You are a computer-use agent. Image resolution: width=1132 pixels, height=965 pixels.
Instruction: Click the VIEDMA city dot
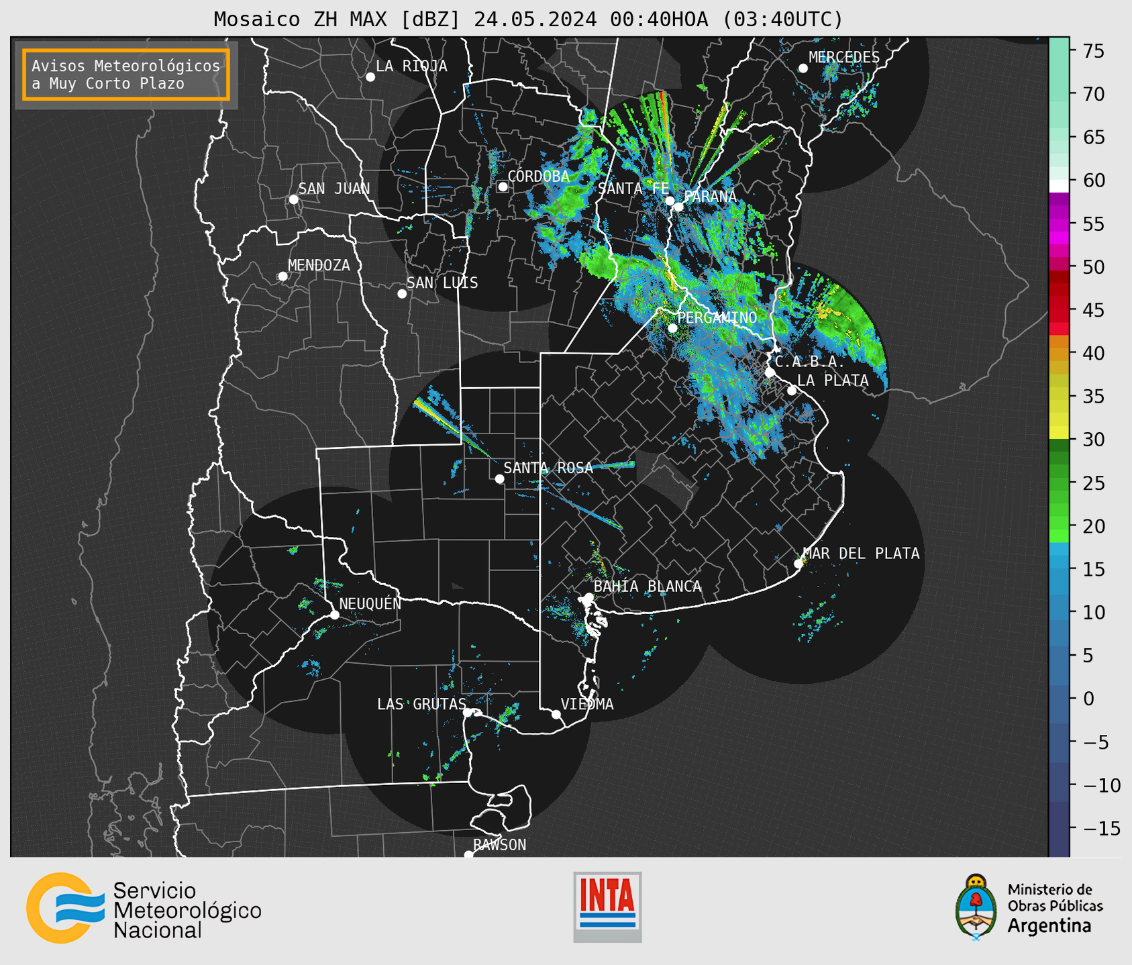[556, 714]
